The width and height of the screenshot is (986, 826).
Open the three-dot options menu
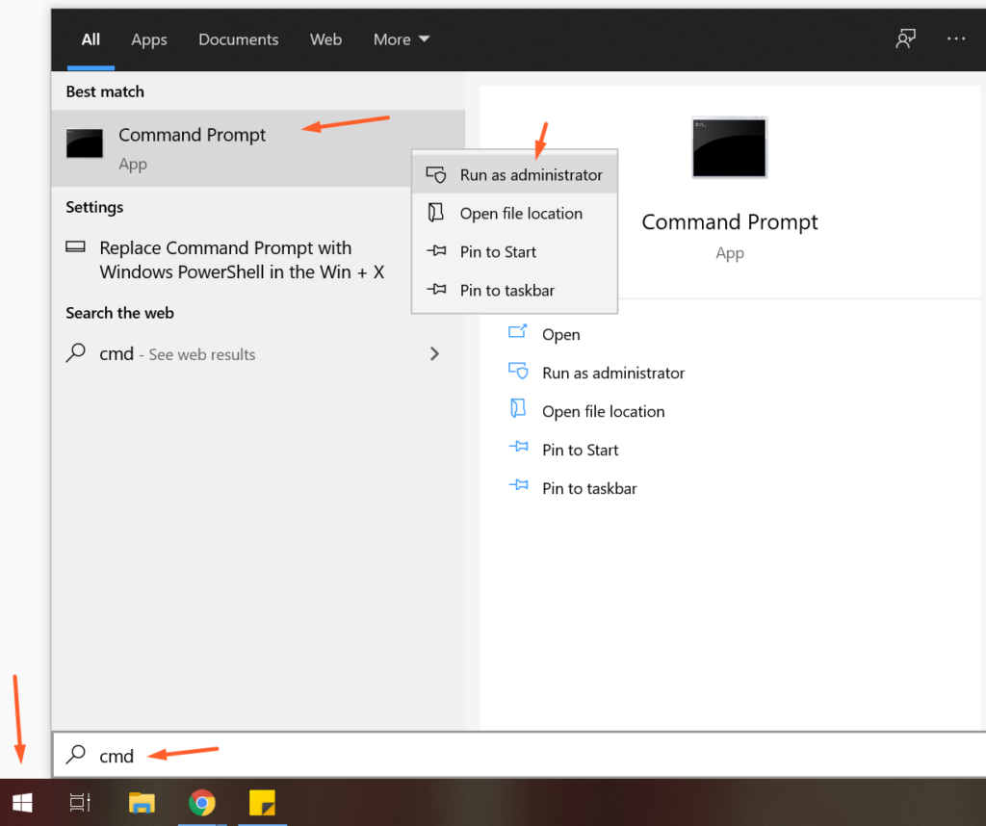(956, 39)
